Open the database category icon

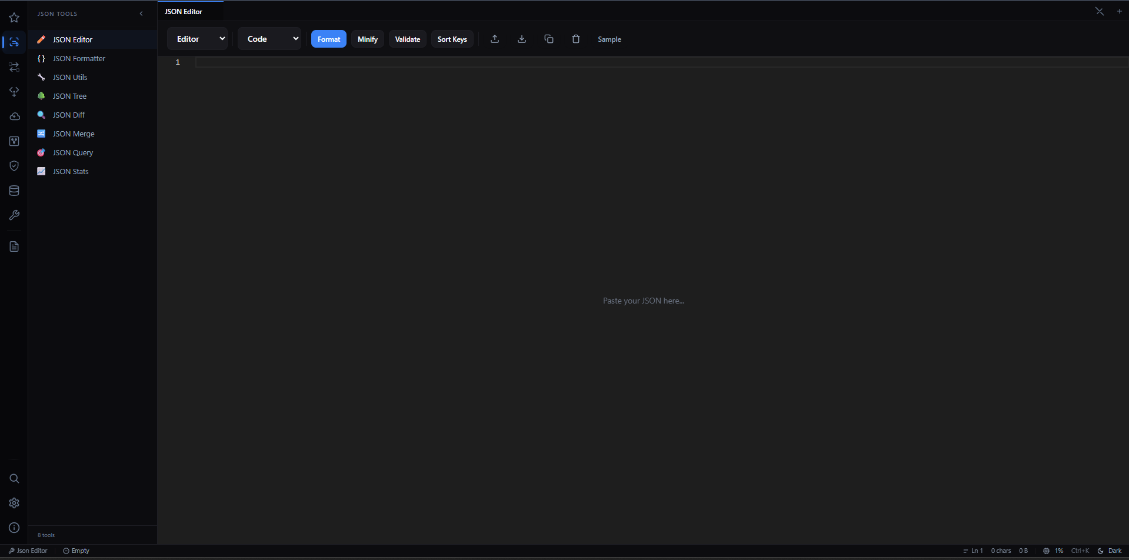pyautogui.click(x=14, y=191)
